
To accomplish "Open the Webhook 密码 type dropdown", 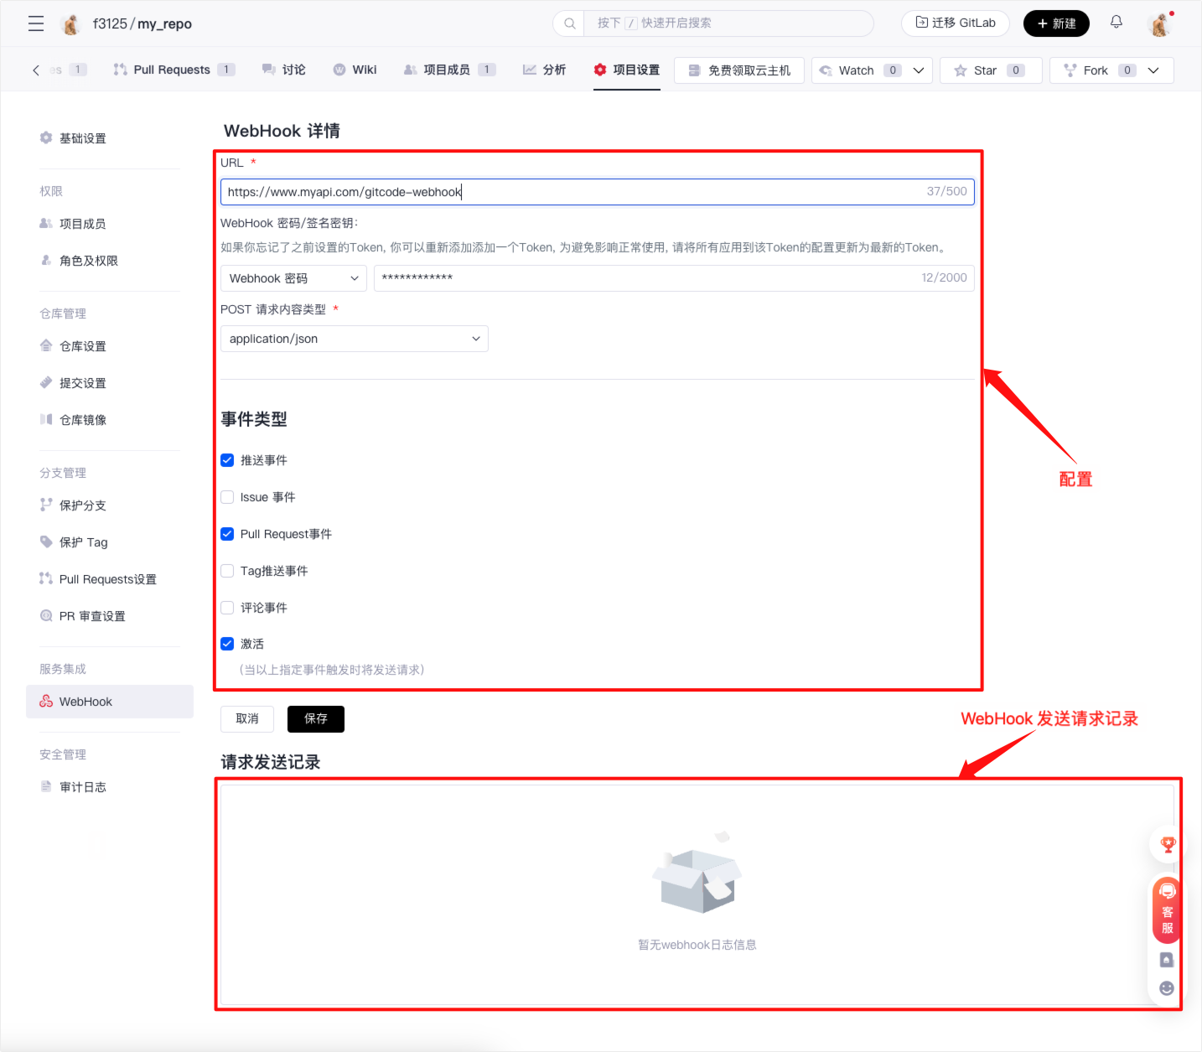I will click(293, 278).
